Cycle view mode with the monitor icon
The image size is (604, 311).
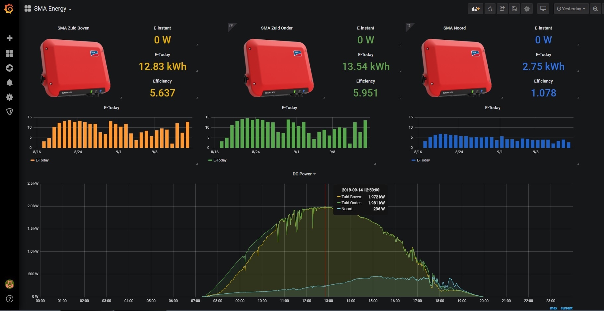543,9
